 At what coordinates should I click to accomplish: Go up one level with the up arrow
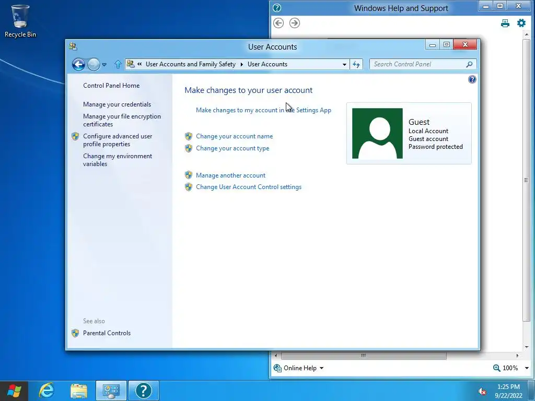[118, 64]
